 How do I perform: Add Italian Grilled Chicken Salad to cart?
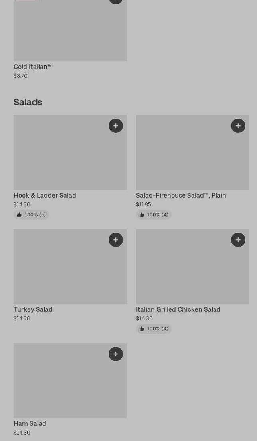click(x=238, y=240)
